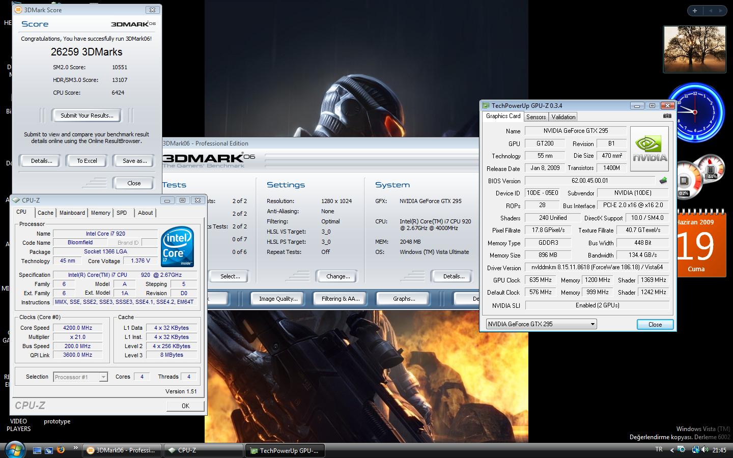The image size is (733, 458).
Task: Click the GPU-Z screenshot camera icon
Action: [x=667, y=116]
